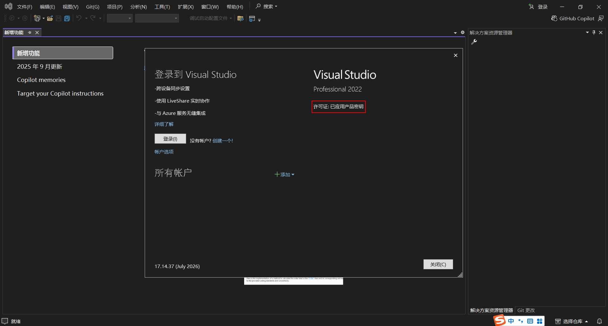
Task: Select the 解决方案资源管理器 bottom tab
Action: [x=491, y=310]
